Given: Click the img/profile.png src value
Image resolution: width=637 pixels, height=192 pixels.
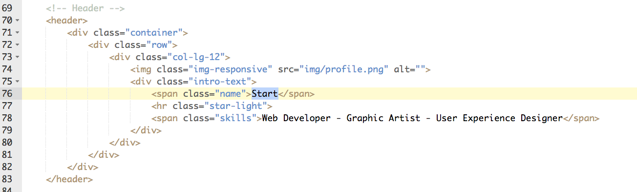Looking at the screenshot, I should coord(344,69).
